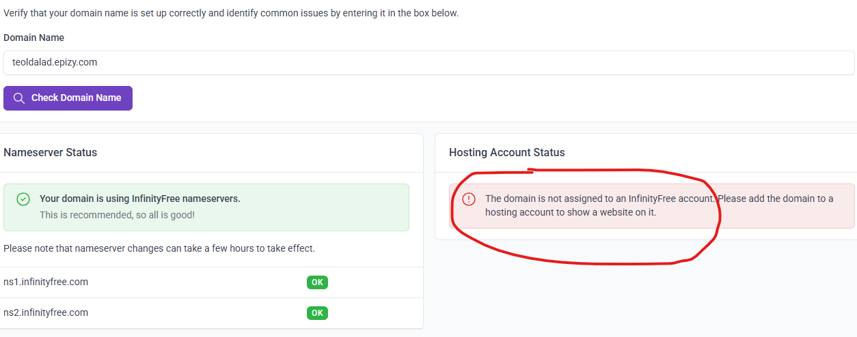Select the ns2.infinityfree.com nameserver row
The image size is (857, 337).
211,313
